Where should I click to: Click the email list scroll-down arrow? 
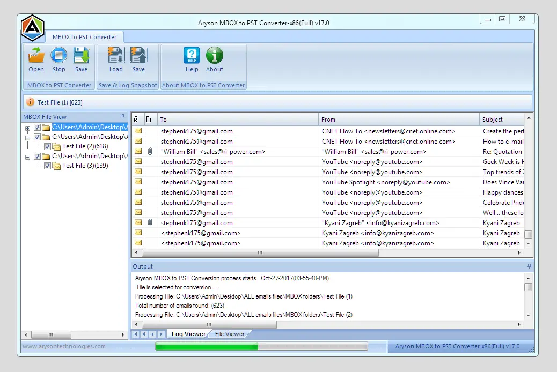(x=529, y=243)
